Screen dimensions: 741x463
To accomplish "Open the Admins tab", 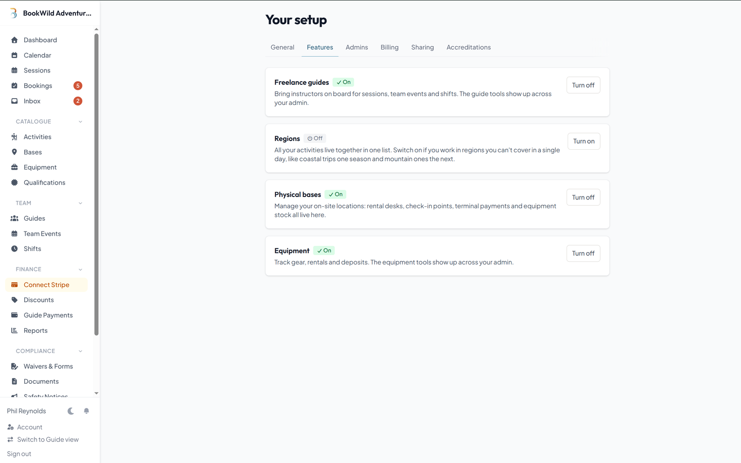I will (x=357, y=47).
